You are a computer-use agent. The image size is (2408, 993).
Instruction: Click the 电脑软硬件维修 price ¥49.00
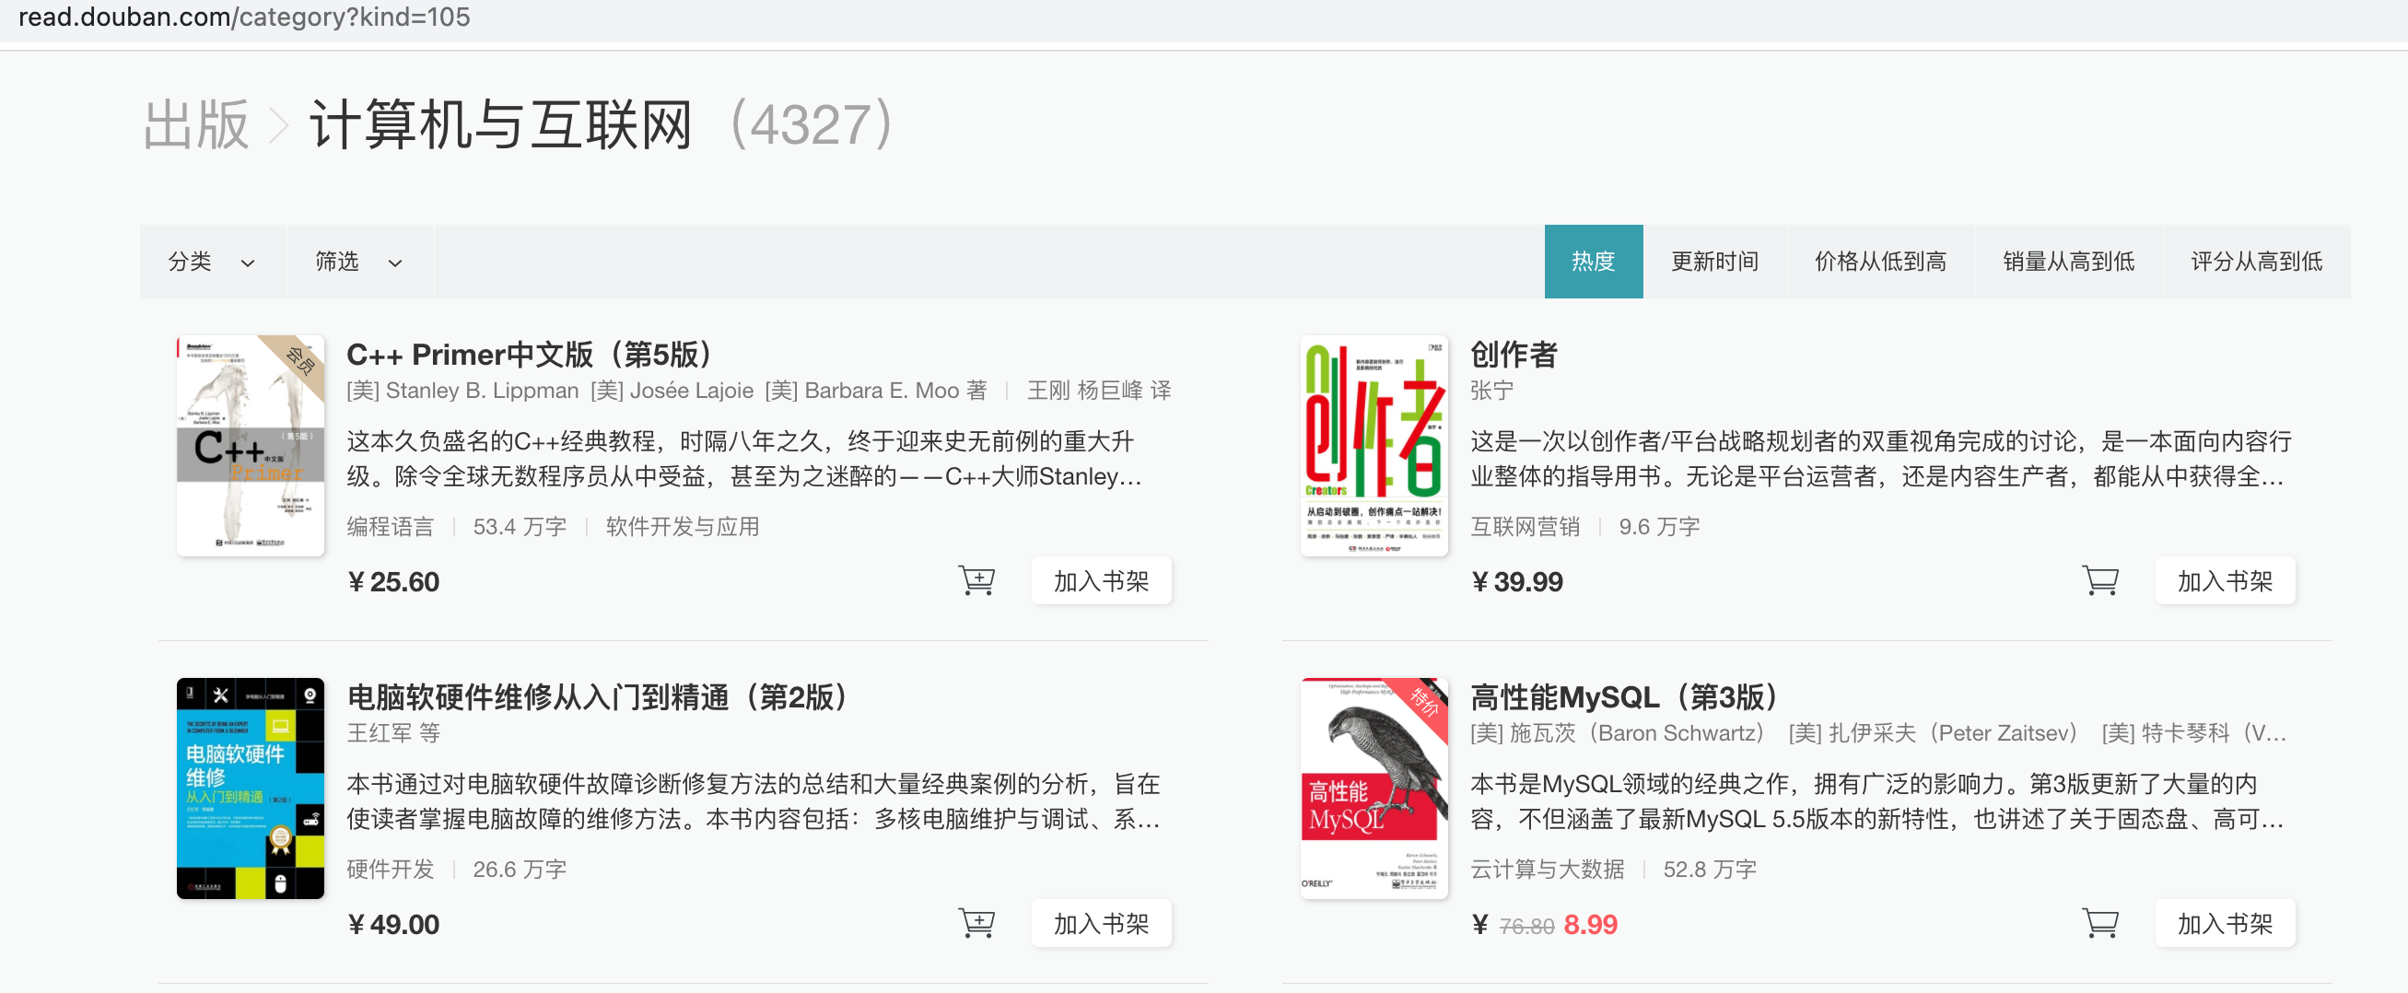click(x=393, y=924)
